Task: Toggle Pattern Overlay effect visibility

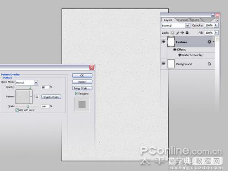Action: [x=180, y=55]
